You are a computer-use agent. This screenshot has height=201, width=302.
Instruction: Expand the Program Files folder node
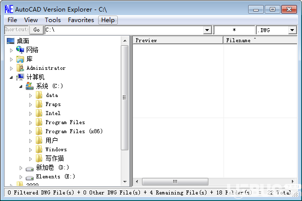30,123
